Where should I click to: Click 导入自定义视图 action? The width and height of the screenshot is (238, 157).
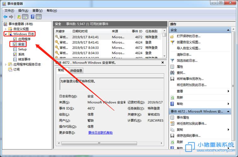(189, 48)
